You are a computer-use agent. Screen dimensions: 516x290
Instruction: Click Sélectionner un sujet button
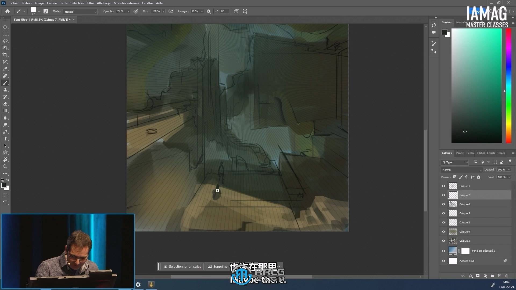182,267
